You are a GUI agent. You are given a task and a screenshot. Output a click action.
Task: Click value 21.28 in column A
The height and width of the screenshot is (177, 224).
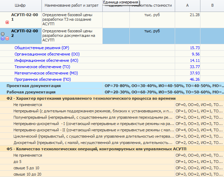point(194,15)
